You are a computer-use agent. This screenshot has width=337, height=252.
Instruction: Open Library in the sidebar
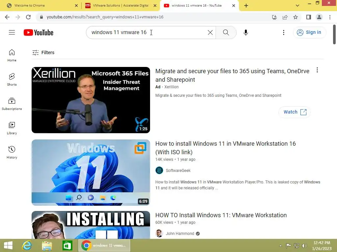pos(12,128)
